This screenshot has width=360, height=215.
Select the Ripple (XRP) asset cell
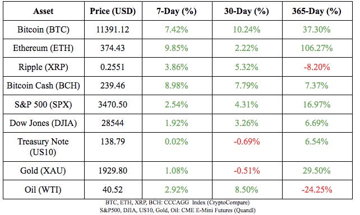[43, 67]
